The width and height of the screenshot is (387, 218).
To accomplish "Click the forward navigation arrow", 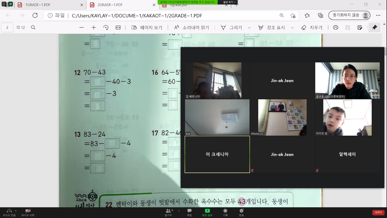I will coord(21,15).
